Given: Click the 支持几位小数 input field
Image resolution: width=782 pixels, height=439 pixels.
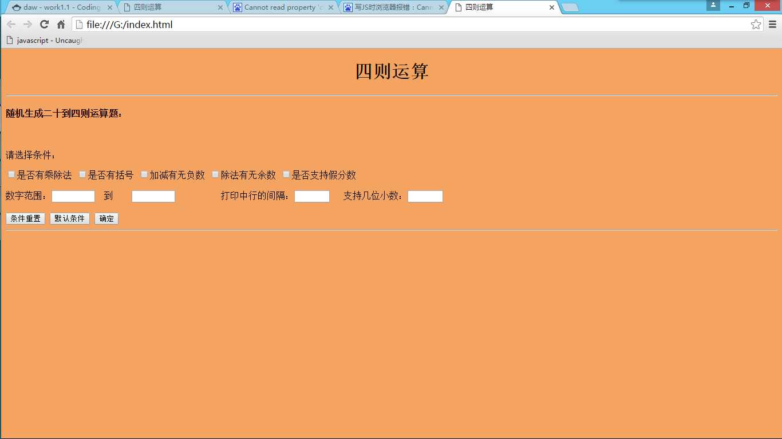Looking at the screenshot, I should point(425,196).
